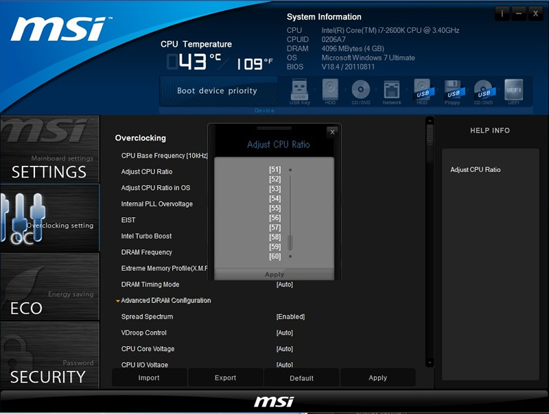Click the bottom bar Apply button
Image resolution: width=549 pixels, height=414 pixels.
point(378,378)
